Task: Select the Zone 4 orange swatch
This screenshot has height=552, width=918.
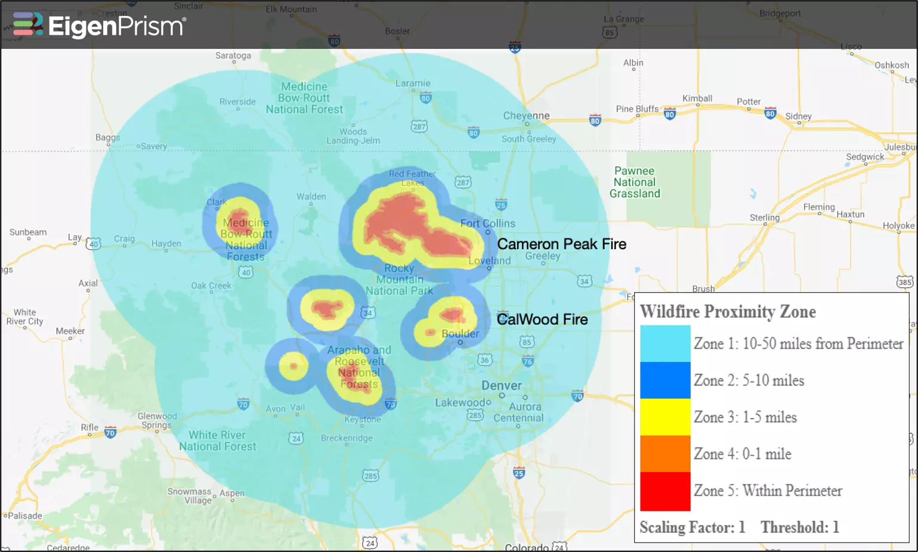Action: [665, 454]
